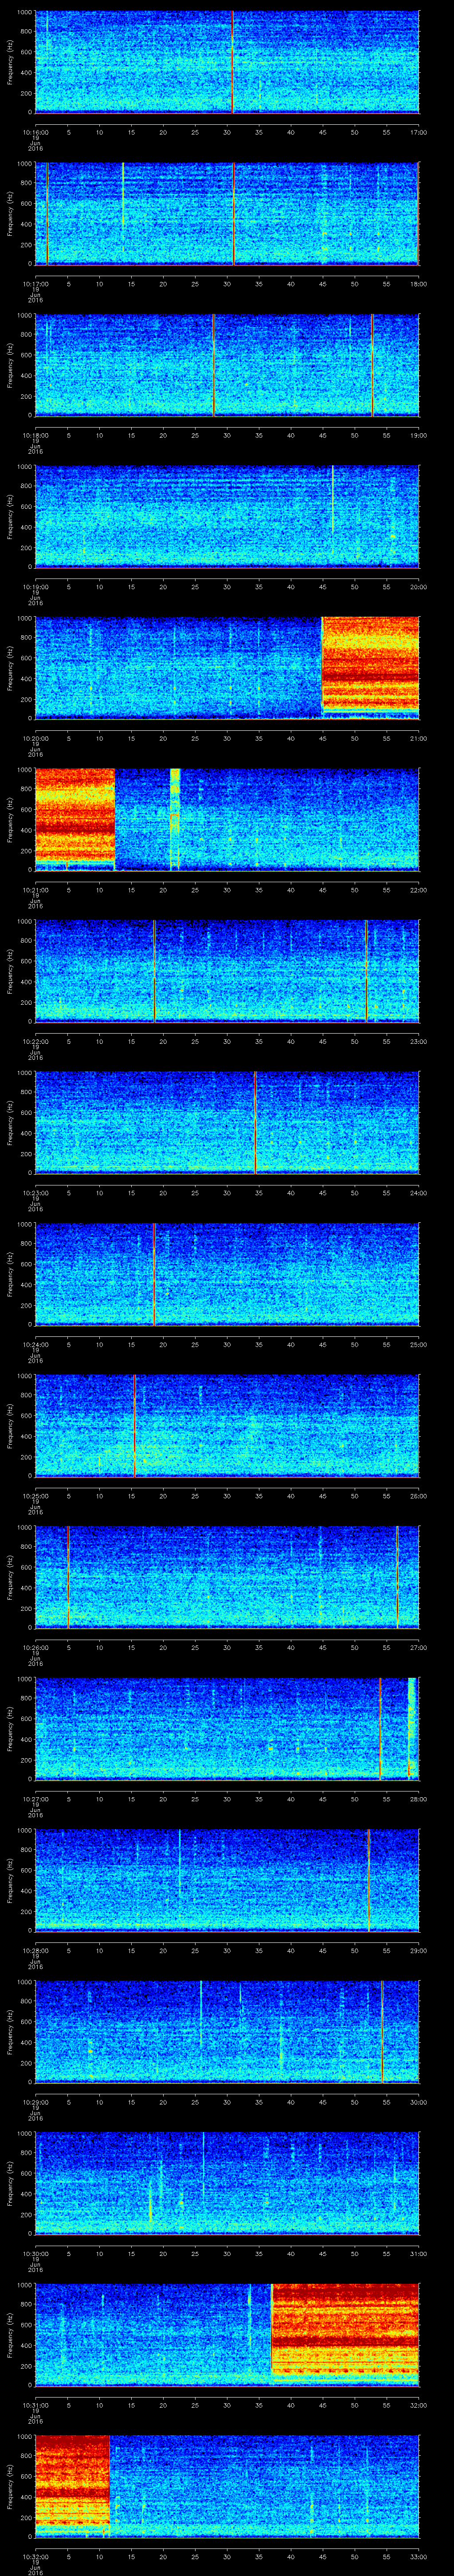Select the spectrogram panel starting at 10:22:00
Image resolution: width=454 pixels, height=2576 pixels.
[227, 971]
